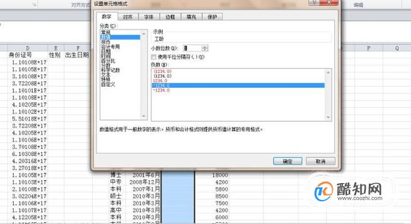Select column header D in spreadsheet
The height and width of the screenshot is (224, 411).
click(x=28, y=48)
